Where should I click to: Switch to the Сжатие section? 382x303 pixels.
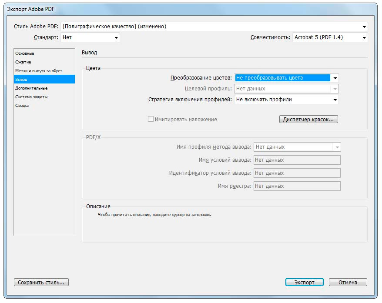44,62
